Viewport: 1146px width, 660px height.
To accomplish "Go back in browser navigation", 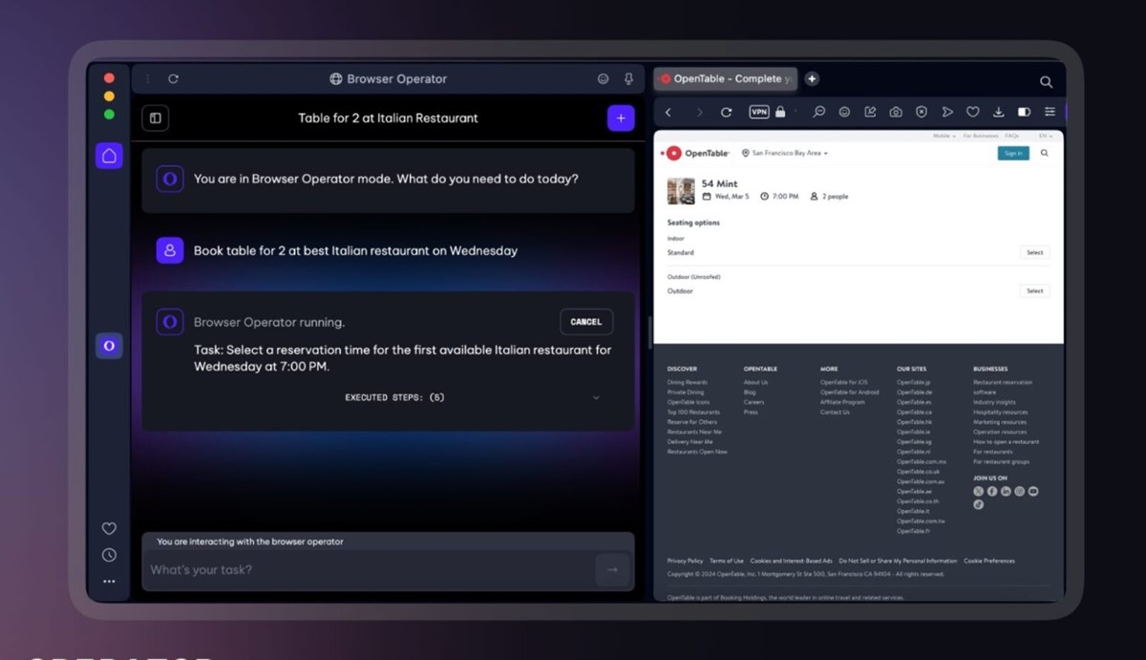I will pyautogui.click(x=668, y=112).
